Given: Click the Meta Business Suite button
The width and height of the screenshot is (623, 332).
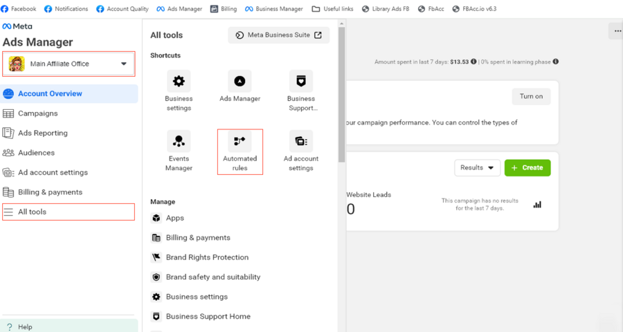Looking at the screenshot, I should 278,35.
